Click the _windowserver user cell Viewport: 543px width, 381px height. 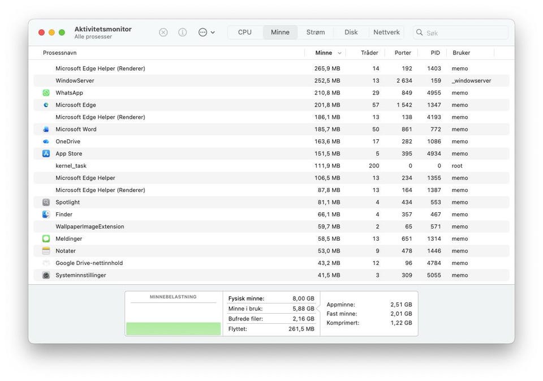coord(471,80)
